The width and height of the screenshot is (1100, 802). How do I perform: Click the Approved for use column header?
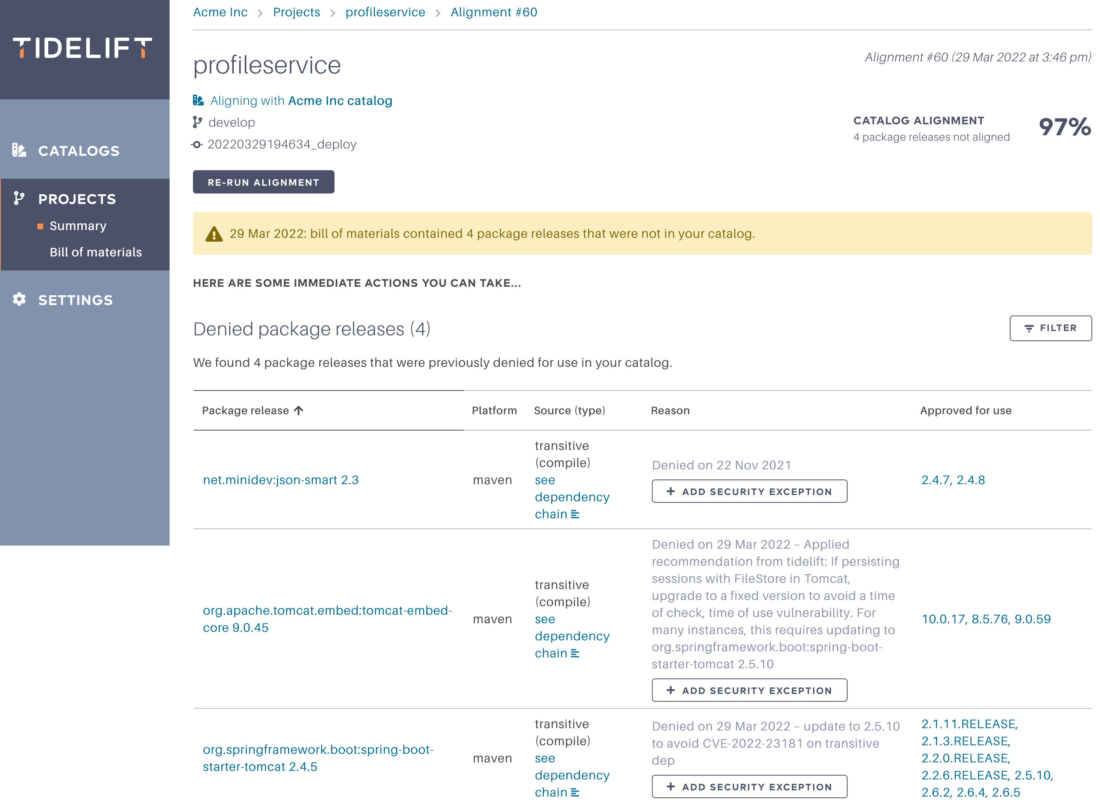tap(965, 411)
